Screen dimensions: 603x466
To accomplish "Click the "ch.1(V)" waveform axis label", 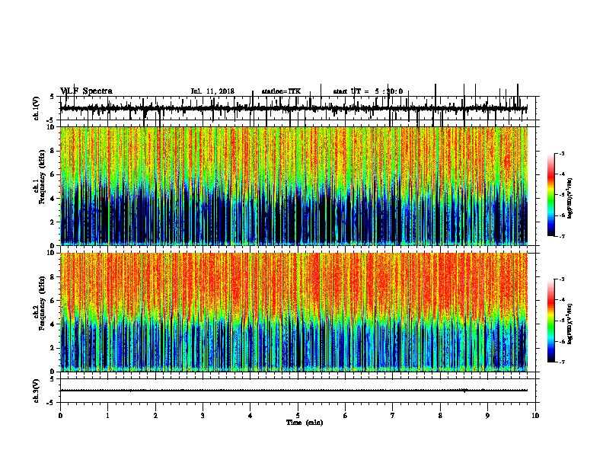I will point(36,108).
